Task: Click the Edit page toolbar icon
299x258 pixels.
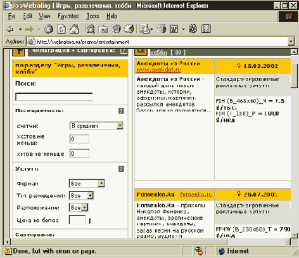Action: [174, 29]
